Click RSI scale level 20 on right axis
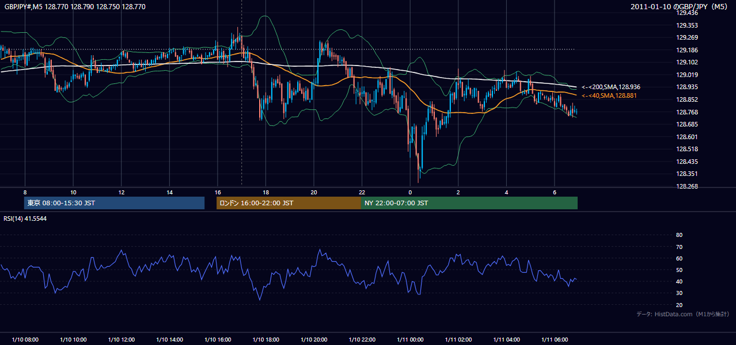Image resolution: width=736 pixels, height=345 pixels. tap(679, 305)
